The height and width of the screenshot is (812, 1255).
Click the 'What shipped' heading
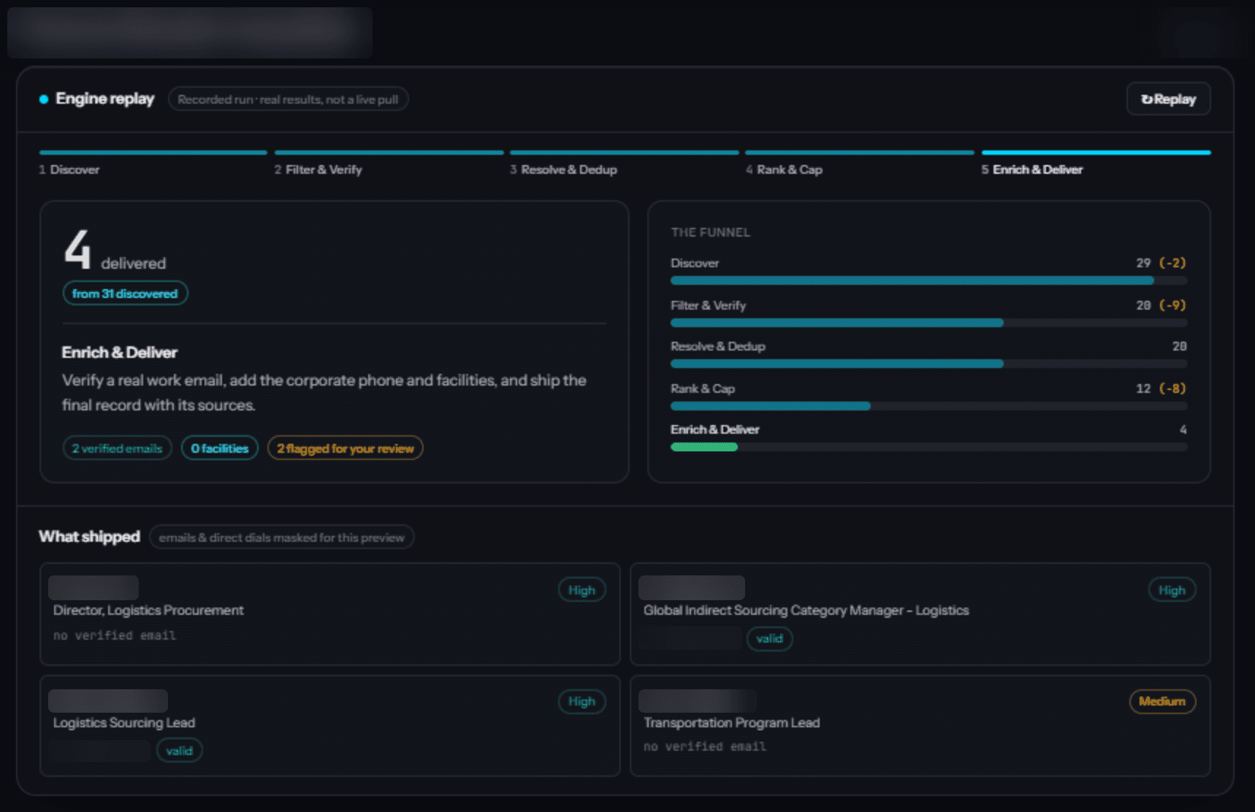pyautogui.click(x=89, y=537)
